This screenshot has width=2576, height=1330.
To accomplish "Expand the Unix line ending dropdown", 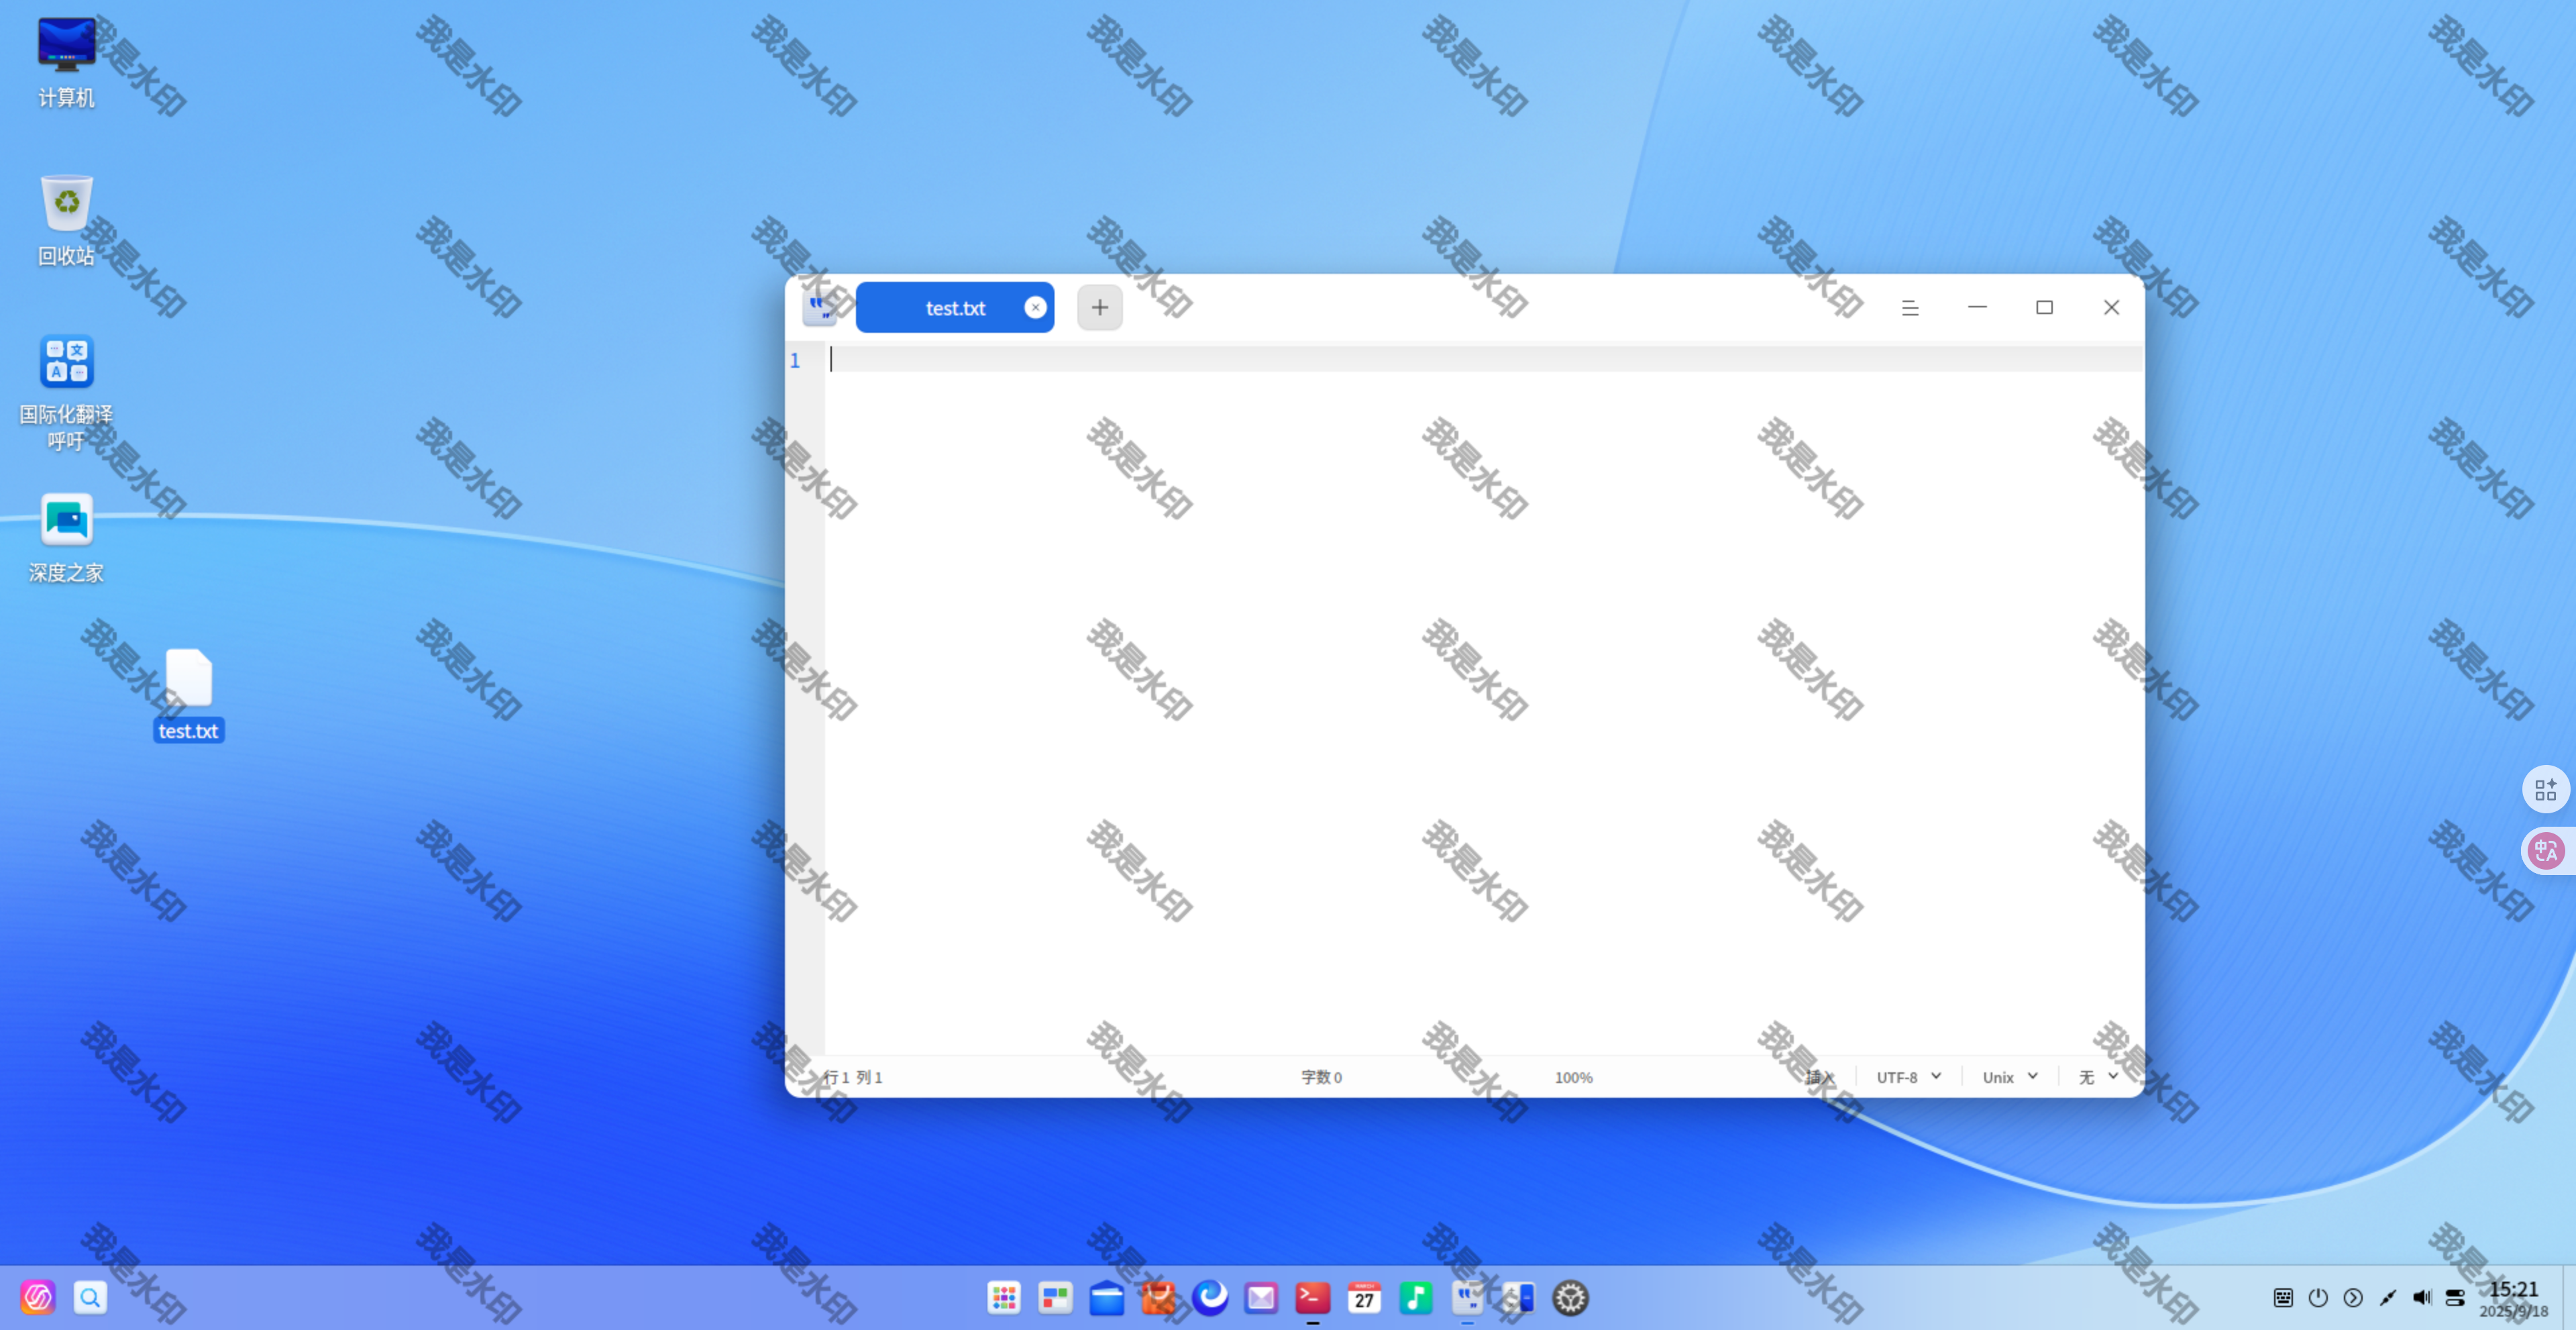I will pyautogui.click(x=2009, y=1077).
